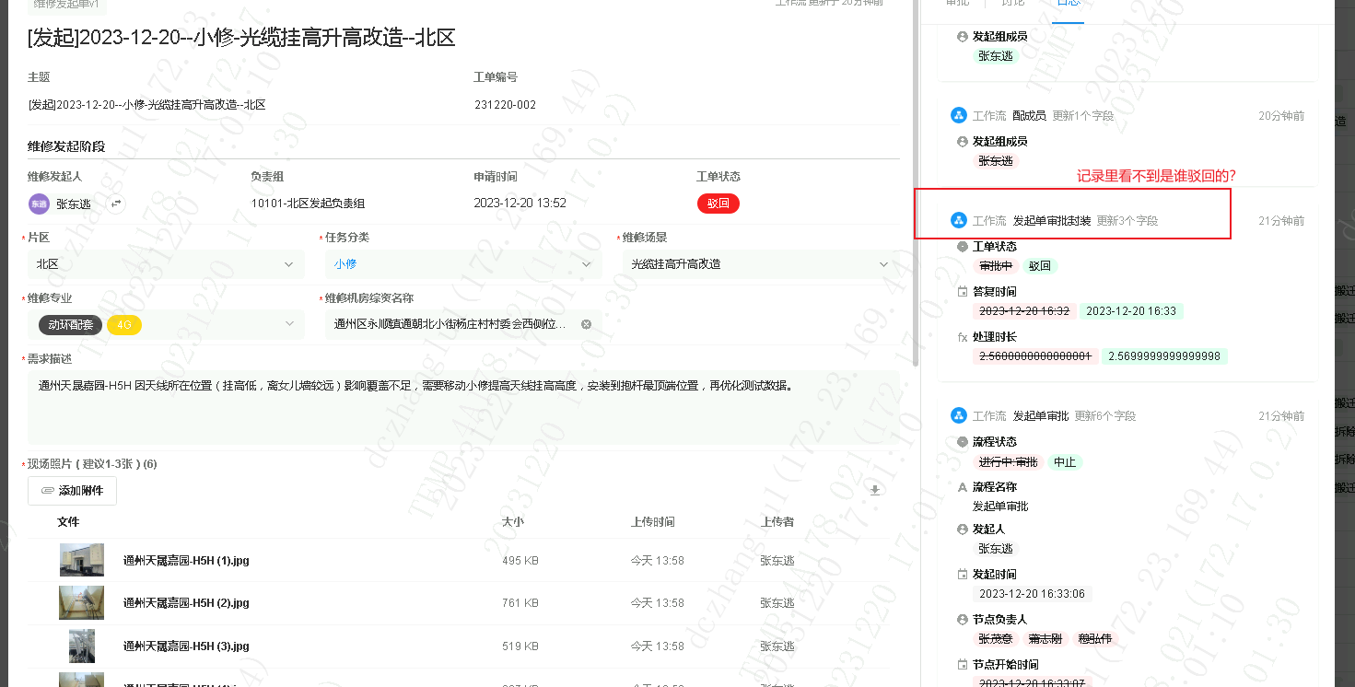The height and width of the screenshot is (687, 1355).
Task: Click the red 驳回 status badge
Action: click(x=718, y=204)
